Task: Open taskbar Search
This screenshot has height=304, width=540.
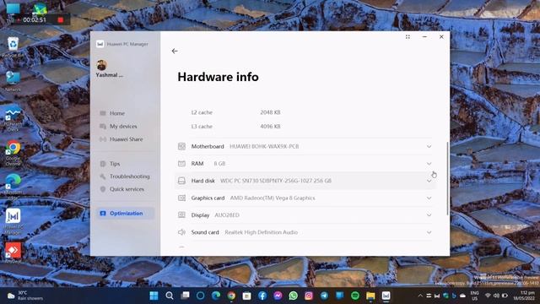Action: point(169,296)
